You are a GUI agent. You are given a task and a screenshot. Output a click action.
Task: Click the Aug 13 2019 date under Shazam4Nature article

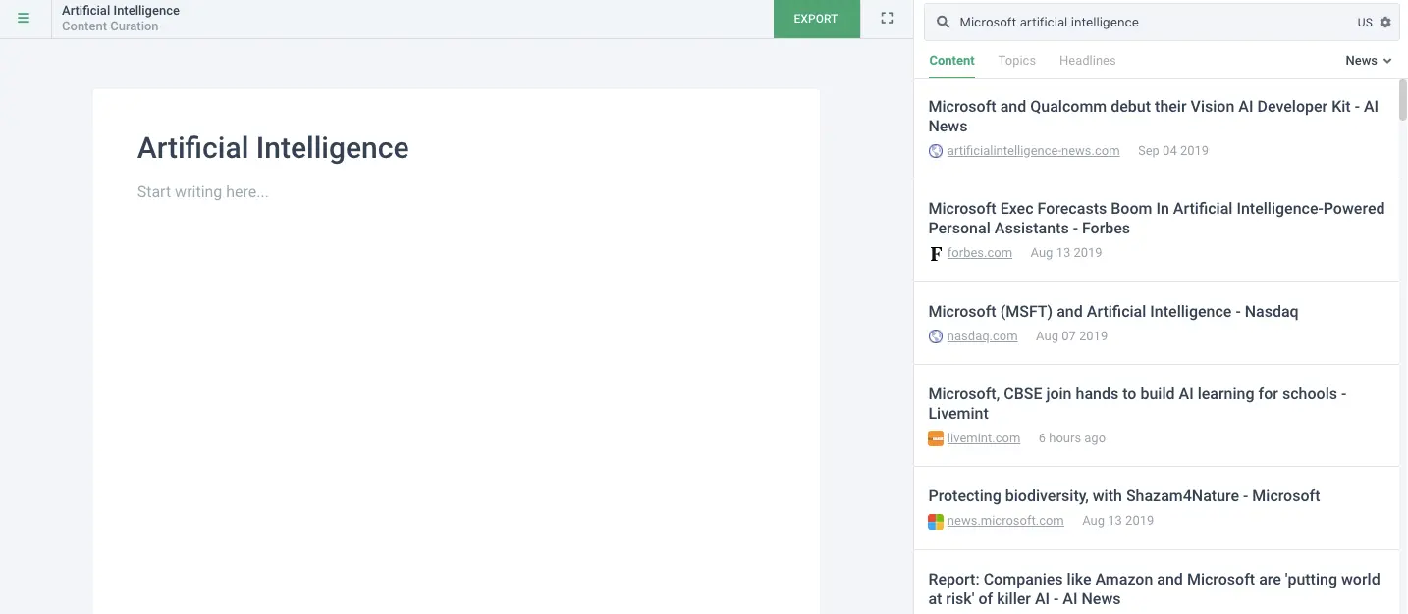[x=1117, y=521]
